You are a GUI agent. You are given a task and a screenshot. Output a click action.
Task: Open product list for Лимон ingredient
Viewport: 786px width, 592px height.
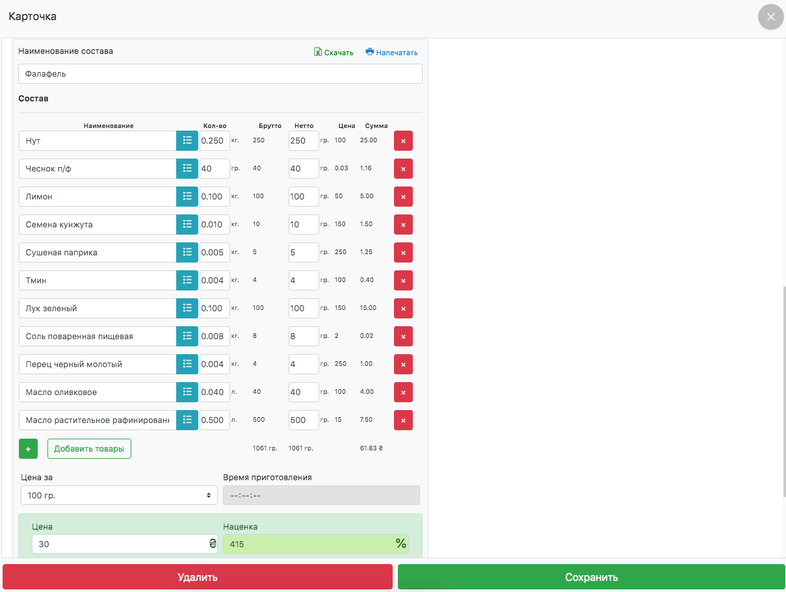[187, 196]
